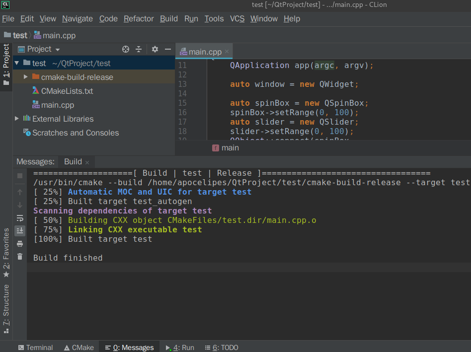471x352 pixels.
Task: Toggle scroll to end of output
Action: click(x=20, y=230)
